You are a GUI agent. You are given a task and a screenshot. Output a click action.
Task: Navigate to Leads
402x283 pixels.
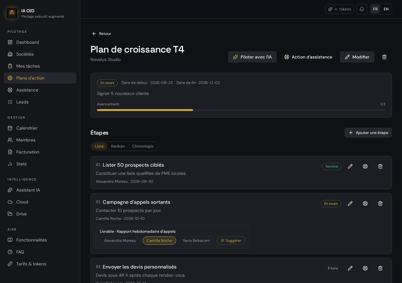coord(40,102)
